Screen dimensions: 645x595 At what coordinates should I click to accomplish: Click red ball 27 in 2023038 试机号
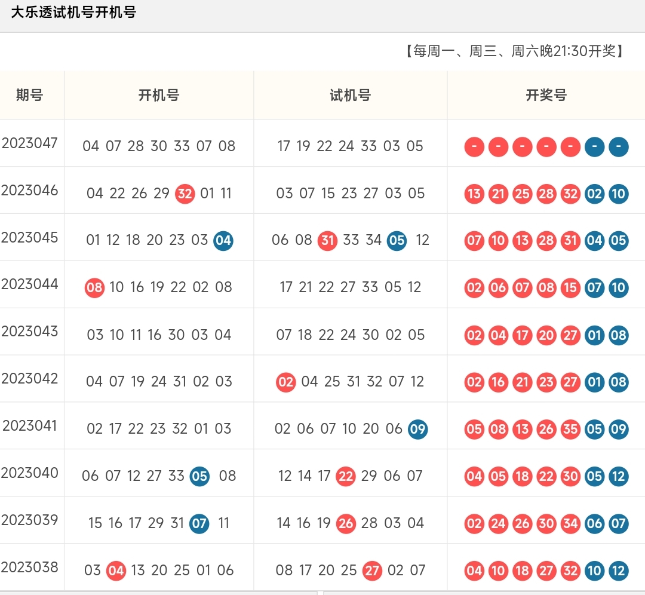[x=372, y=571]
